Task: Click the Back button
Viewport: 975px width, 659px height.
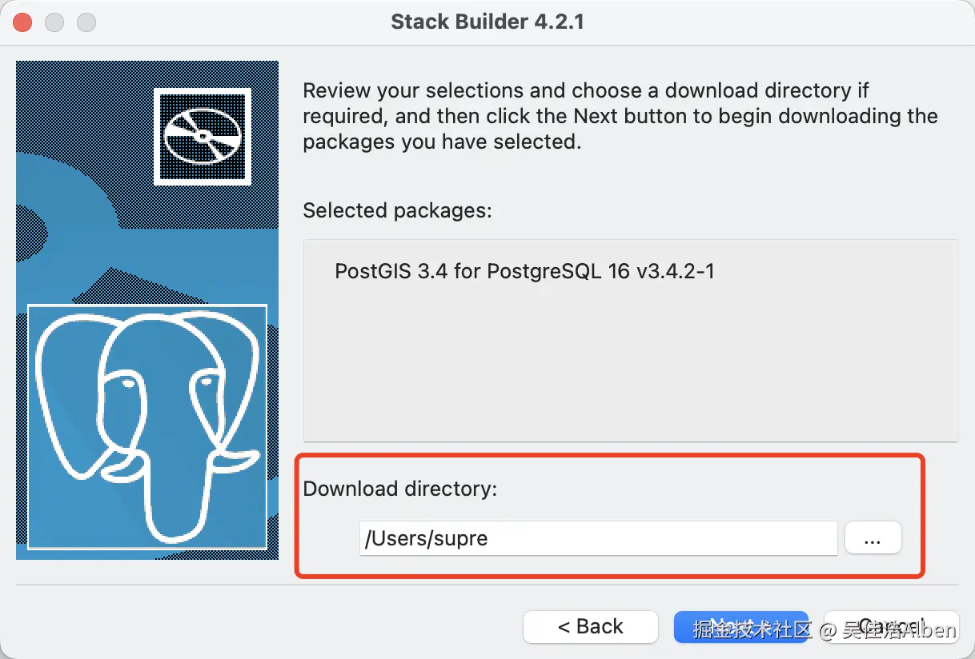Action: [x=591, y=627]
